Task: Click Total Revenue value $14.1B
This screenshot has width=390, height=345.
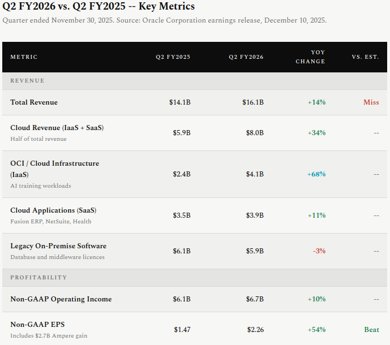Action: pyautogui.click(x=180, y=102)
